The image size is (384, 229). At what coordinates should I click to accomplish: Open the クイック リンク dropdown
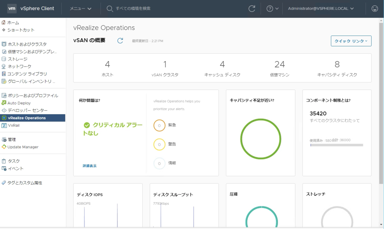tap(351, 41)
